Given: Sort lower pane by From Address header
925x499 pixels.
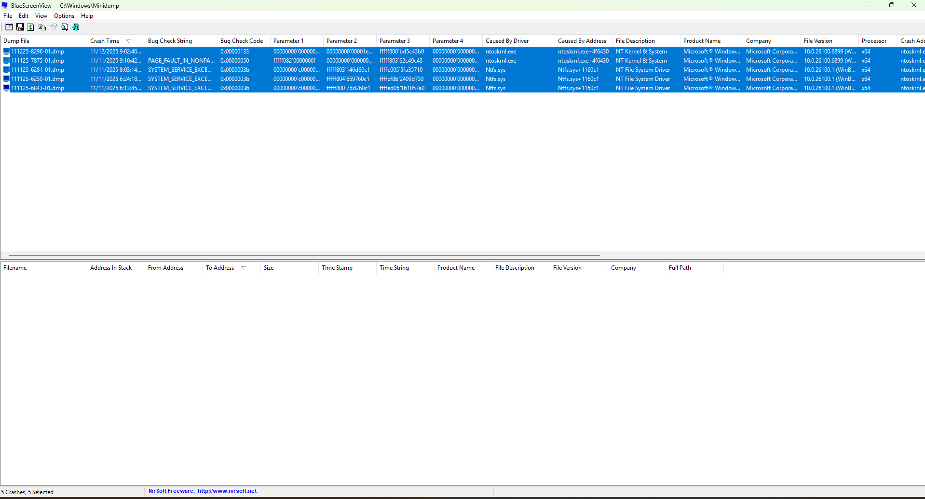Looking at the screenshot, I should click(174, 268).
